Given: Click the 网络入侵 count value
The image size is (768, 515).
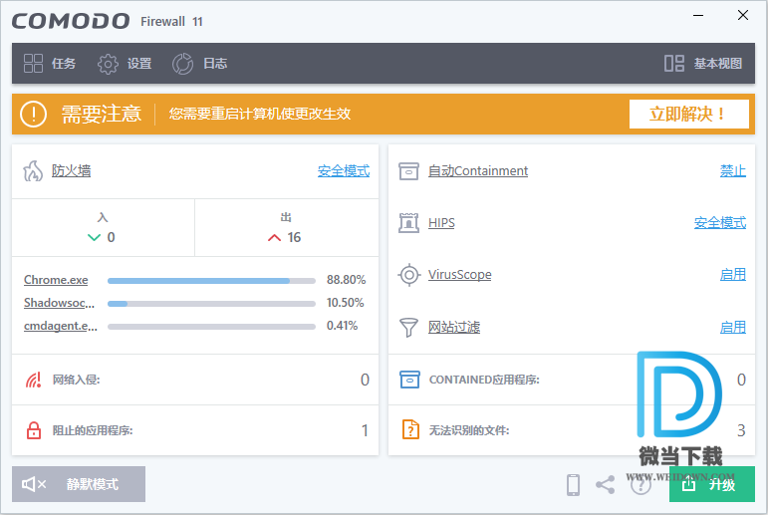Looking at the screenshot, I should point(365,380).
